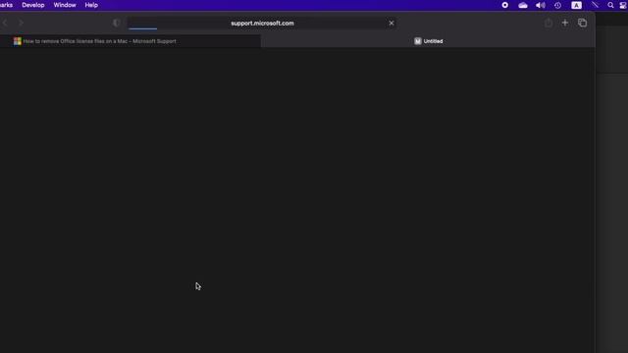Open Spotlight search magnifier icon

610,5
